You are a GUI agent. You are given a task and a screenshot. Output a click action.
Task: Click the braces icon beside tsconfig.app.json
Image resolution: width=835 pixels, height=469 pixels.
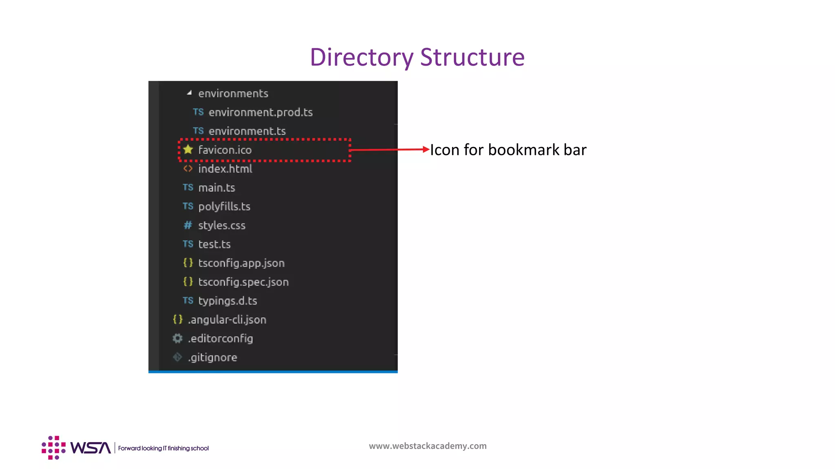(x=188, y=263)
